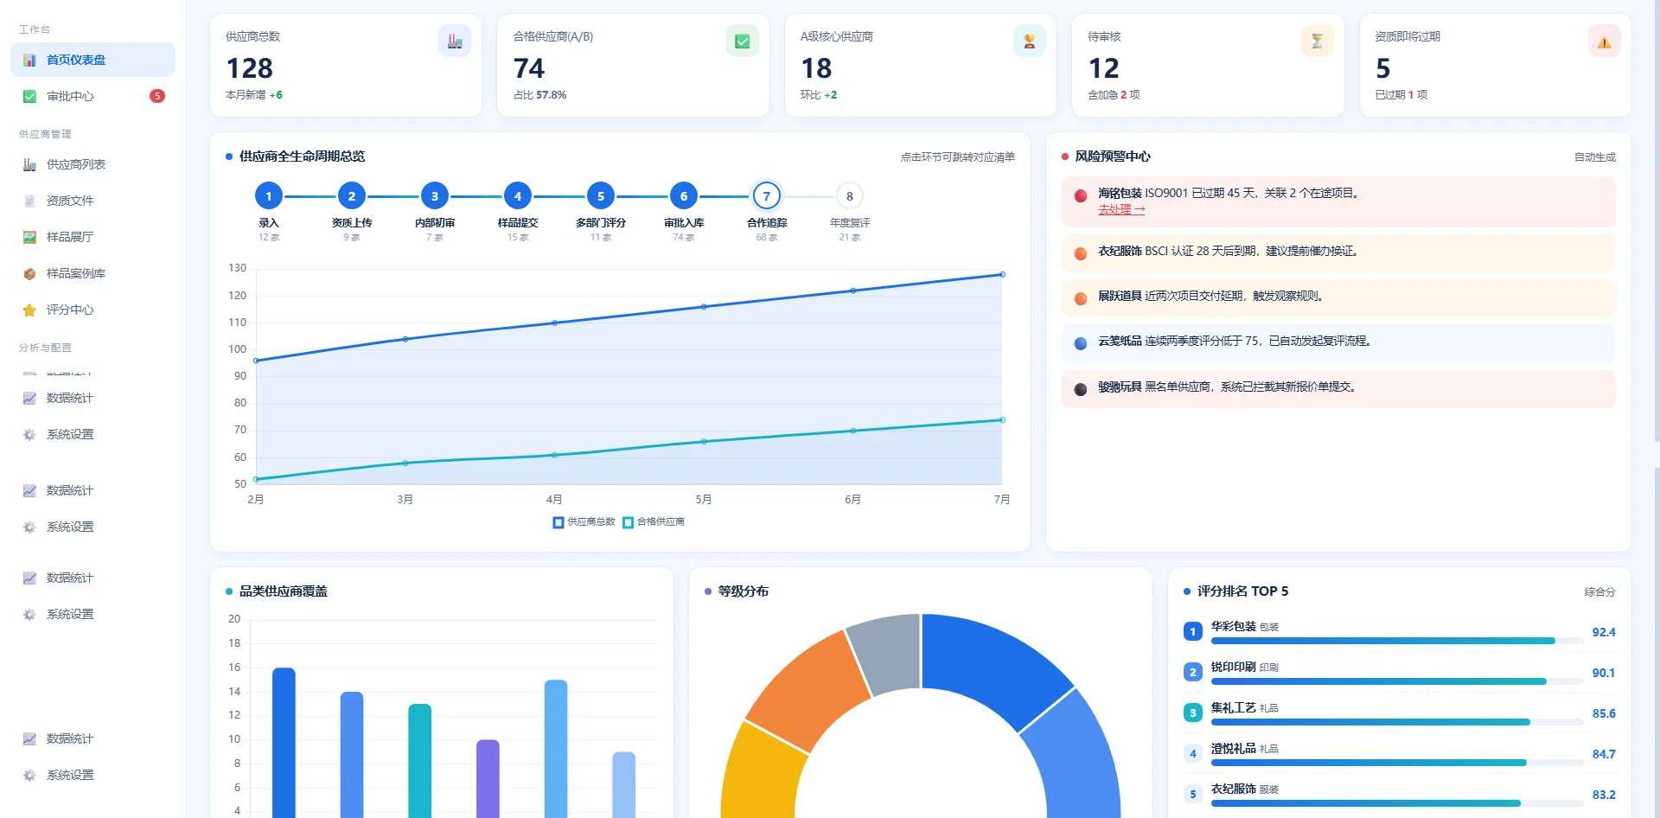The width and height of the screenshot is (1660, 818).
Task: Click the qualified supplier checkmark icon
Action: click(x=742, y=41)
